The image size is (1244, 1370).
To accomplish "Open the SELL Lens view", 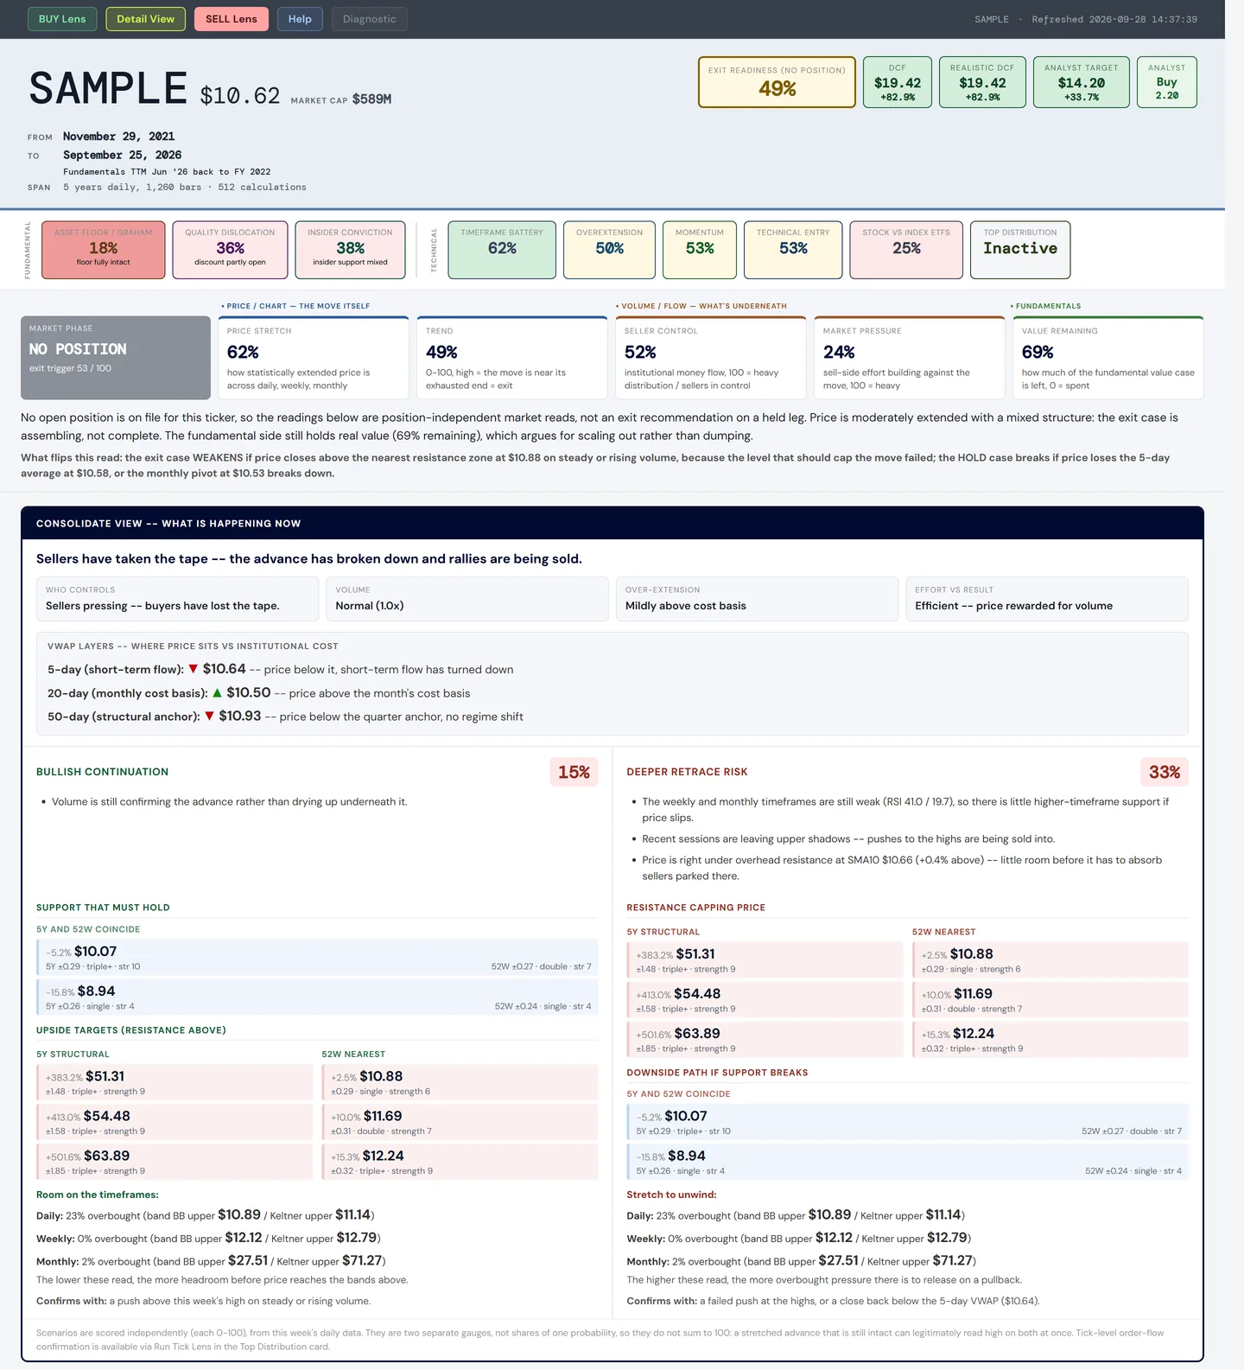I will 232,19.
